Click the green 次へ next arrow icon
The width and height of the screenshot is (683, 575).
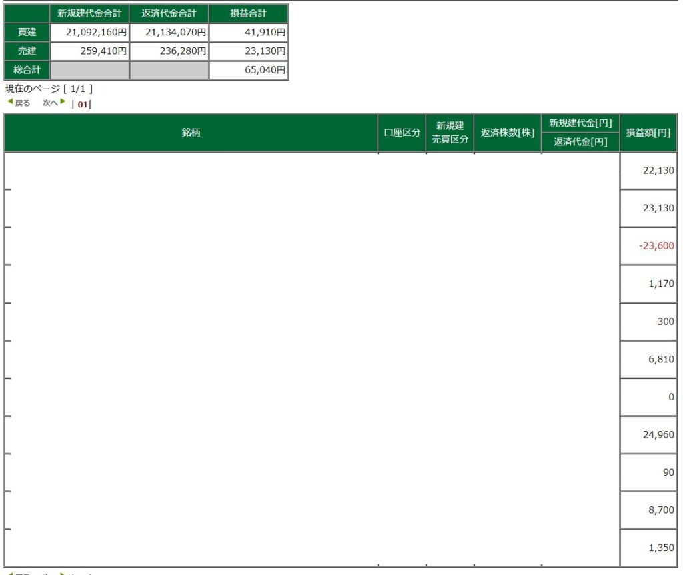[x=63, y=102]
